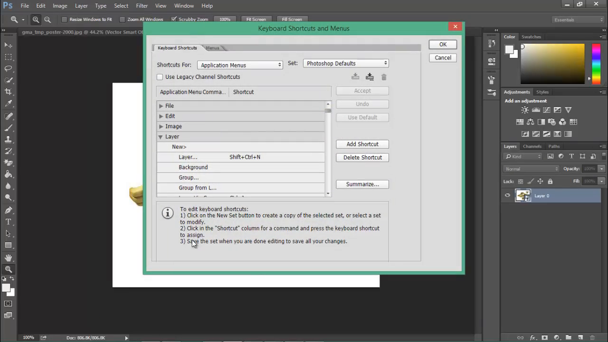Viewport: 608px width, 342px height.
Task: Click the Zoom Out icon in options bar
Action: pos(47,19)
